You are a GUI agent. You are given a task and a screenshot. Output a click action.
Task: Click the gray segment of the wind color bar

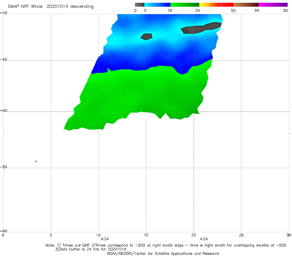140,5
